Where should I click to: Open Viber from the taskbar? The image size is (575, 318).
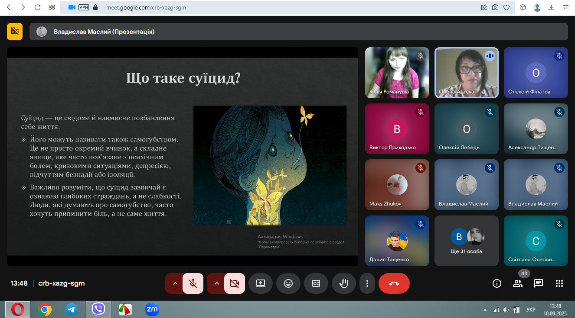tap(98, 309)
